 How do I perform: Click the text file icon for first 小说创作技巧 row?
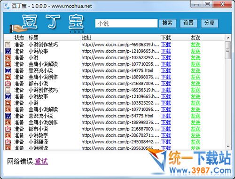pyautogui.click(x=8, y=45)
